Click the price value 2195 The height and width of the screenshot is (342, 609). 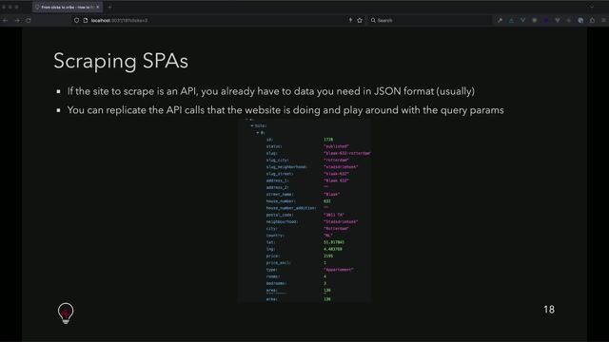click(328, 256)
